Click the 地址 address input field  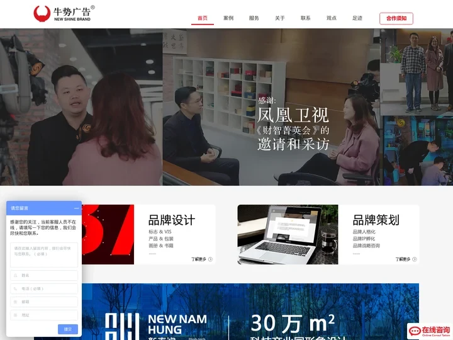point(44,315)
